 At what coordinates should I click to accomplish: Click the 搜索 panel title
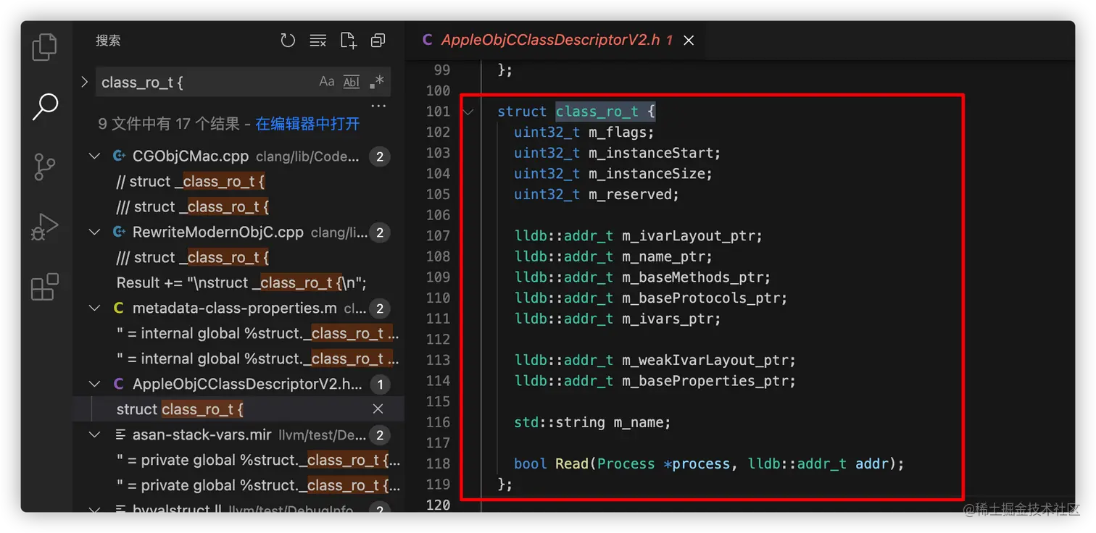click(x=108, y=41)
